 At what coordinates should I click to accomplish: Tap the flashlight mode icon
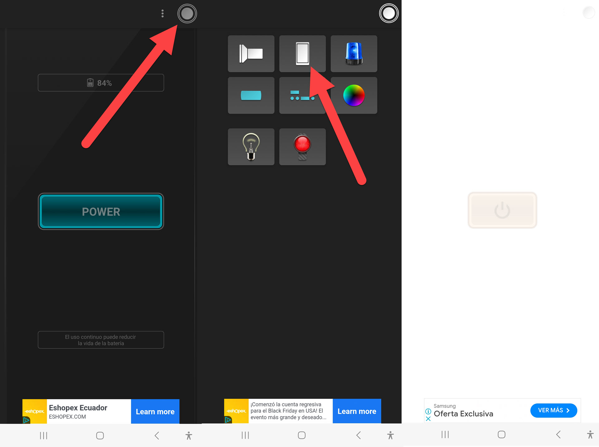point(251,54)
